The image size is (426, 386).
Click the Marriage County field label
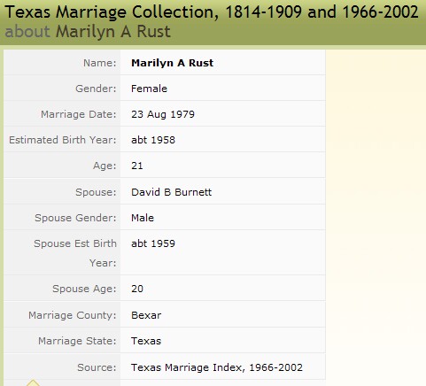[x=73, y=315]
